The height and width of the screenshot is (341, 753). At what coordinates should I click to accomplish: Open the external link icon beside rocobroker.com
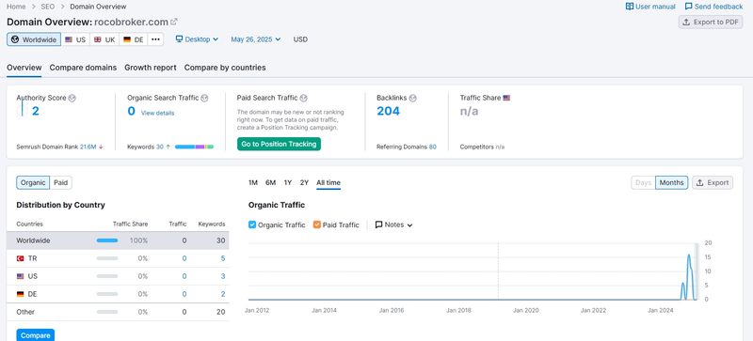pyautogui.click(x=174, y=22)
